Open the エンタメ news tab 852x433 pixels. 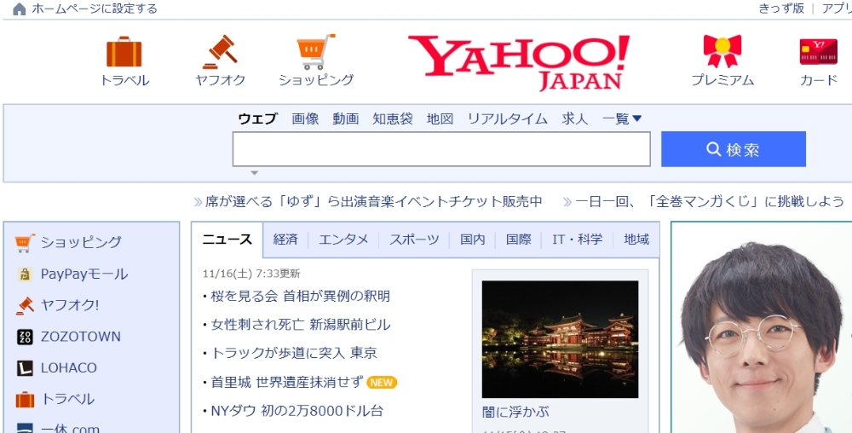tap(343, 239)
